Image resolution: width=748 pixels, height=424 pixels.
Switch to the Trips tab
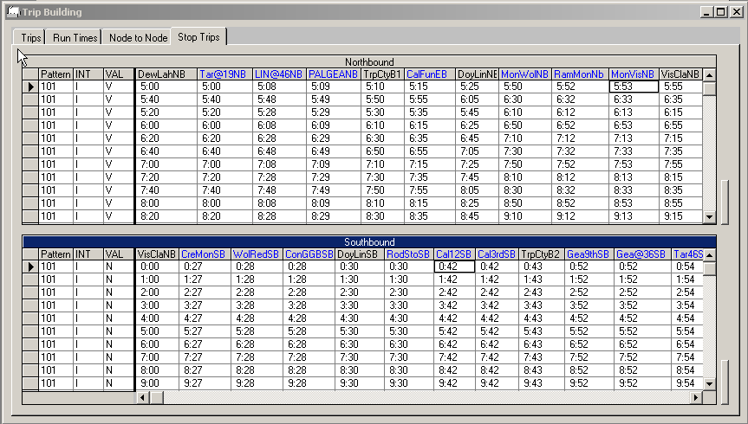pos(31,38)
